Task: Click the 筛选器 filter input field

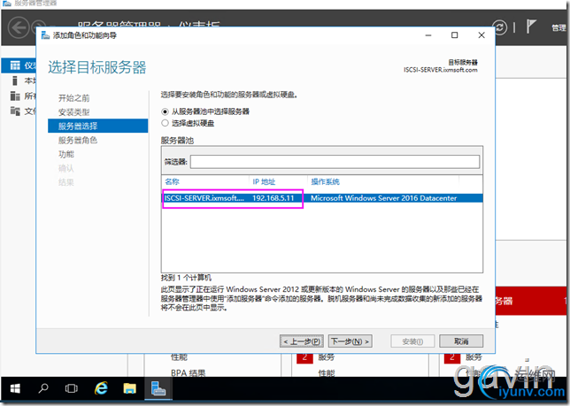Action: [335, 162]
